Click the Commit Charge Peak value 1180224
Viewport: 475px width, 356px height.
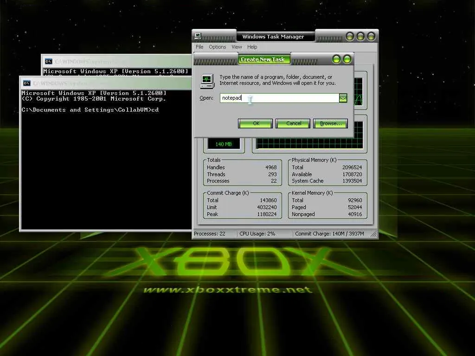tap(267, 214)
